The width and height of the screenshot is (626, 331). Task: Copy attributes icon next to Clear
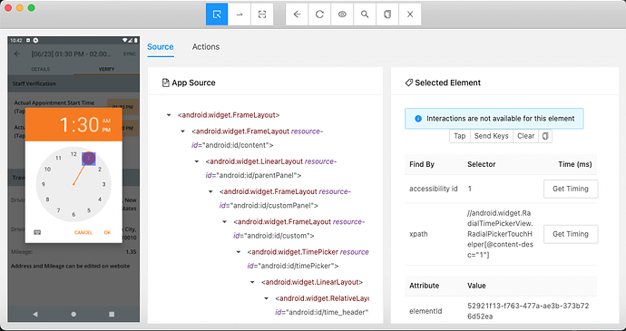click(x=545, y=136)
